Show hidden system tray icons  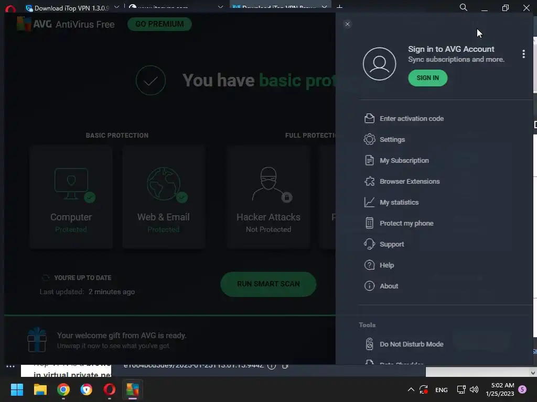(x=411, y=389)
